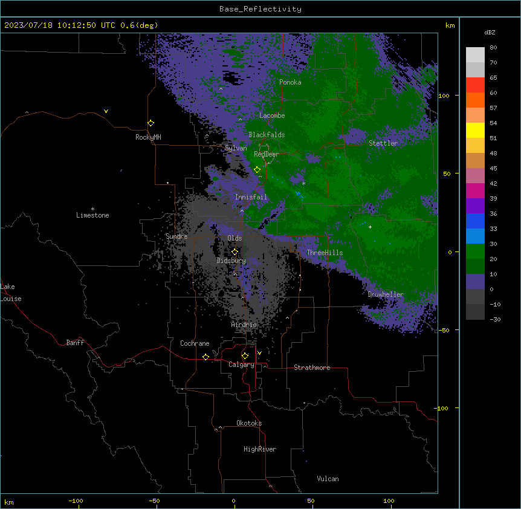Select the Lacombe city label
Viewport: 521px width, 509px height.
(272, 115)
